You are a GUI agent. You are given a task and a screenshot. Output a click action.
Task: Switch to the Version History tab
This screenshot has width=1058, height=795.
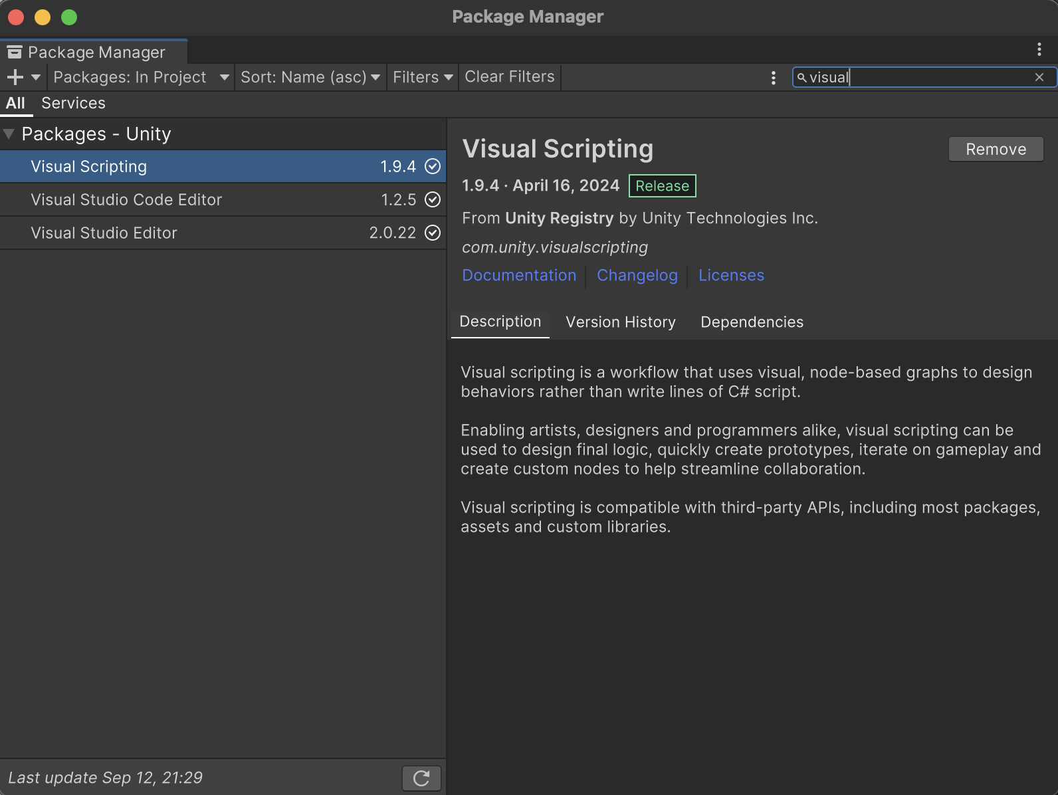point(620,322)
